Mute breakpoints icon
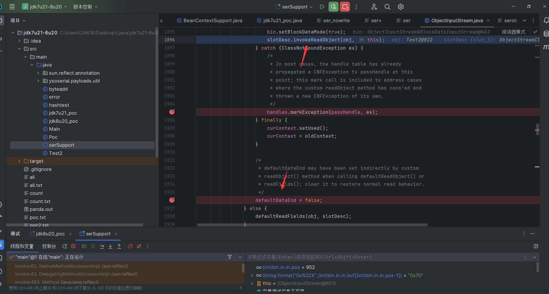This screenshot has height=294, width=549. (139, 246)
